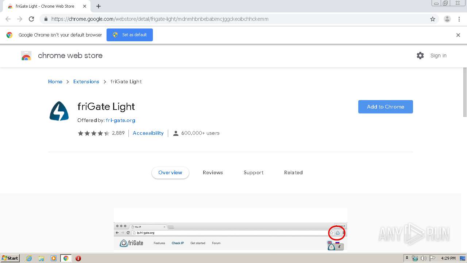Open the fri-gate.org publisher link

click(120, 120)
